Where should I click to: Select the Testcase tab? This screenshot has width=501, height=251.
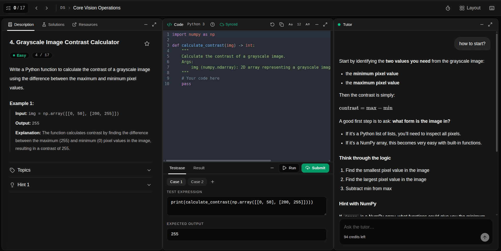pyautogui.click(x=177, y=168)
